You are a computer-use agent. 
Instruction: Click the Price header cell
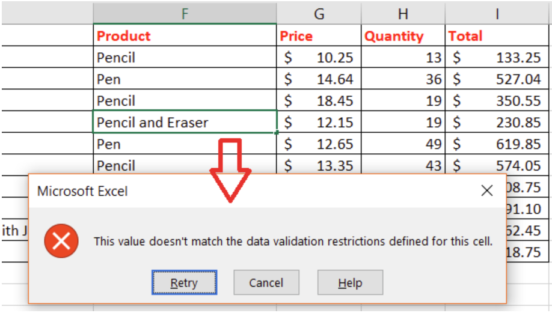319,36
